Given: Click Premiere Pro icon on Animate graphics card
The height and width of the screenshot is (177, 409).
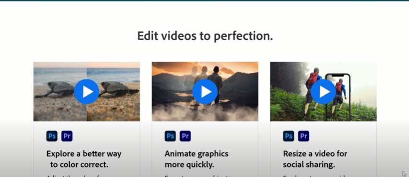Looking at the screenshot, I should pyautogui.click(x=185, y=136).
